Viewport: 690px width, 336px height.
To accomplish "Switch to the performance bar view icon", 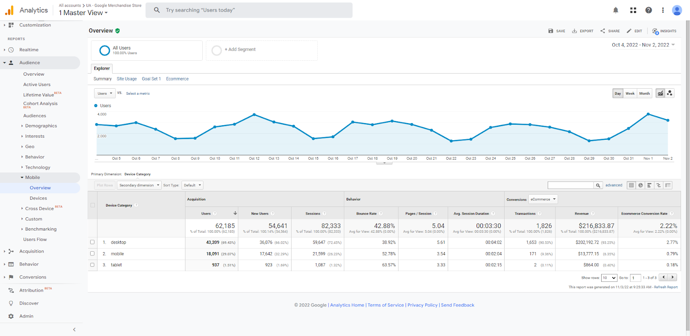I will pyautogui.click(x=649, y=185).
